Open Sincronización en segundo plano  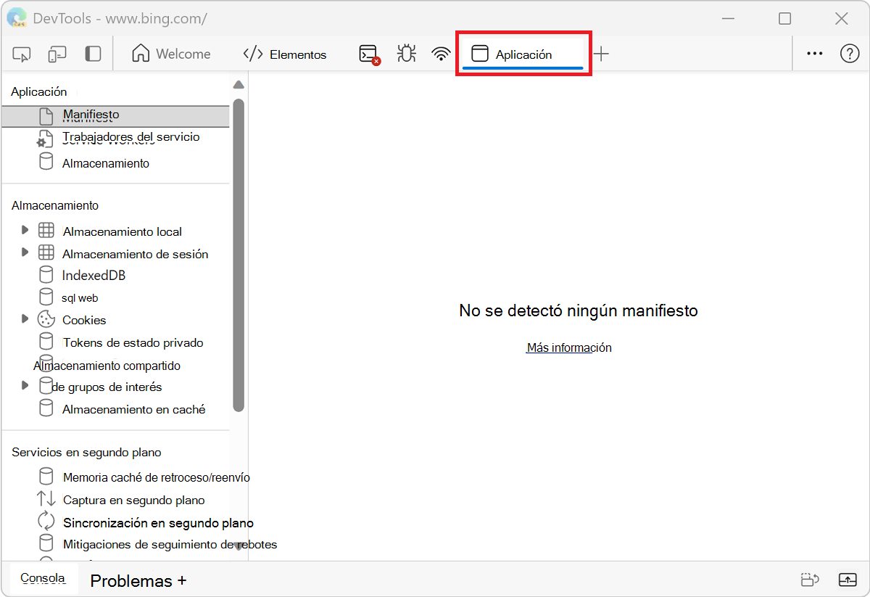point(158,522)
